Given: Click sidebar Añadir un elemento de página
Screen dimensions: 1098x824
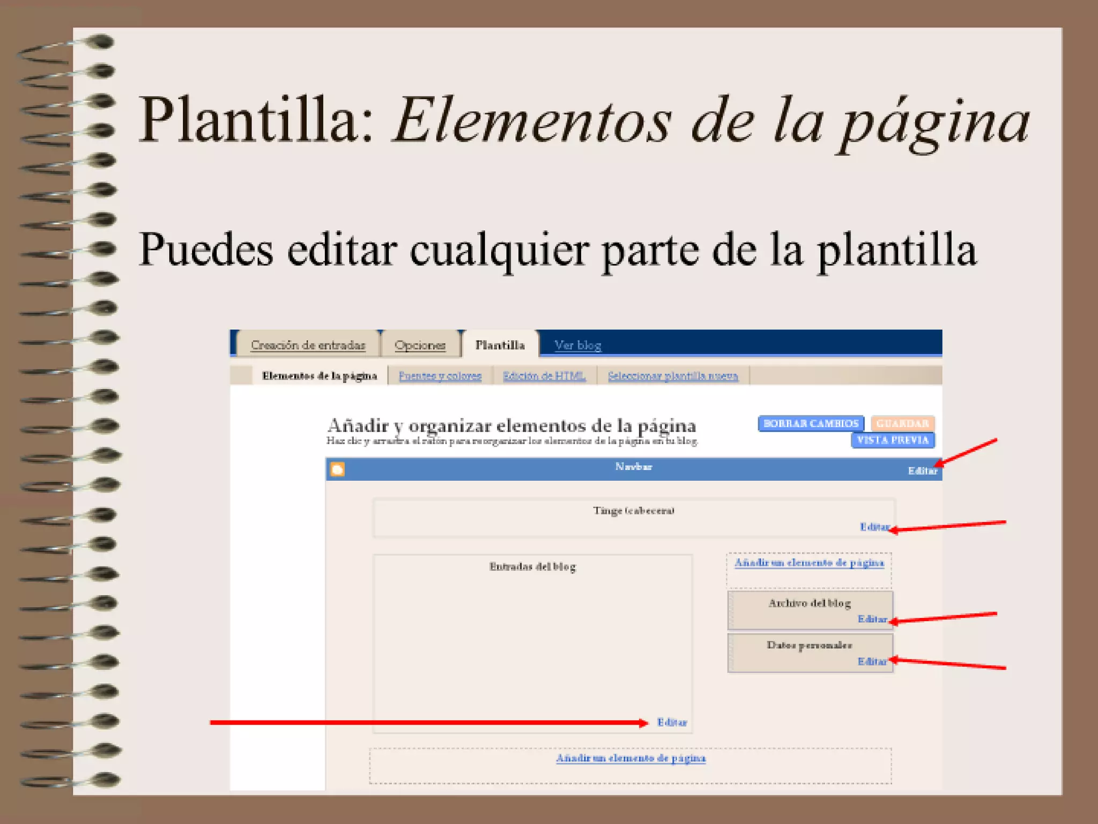Looking at the screenshot, I should 809,563.
